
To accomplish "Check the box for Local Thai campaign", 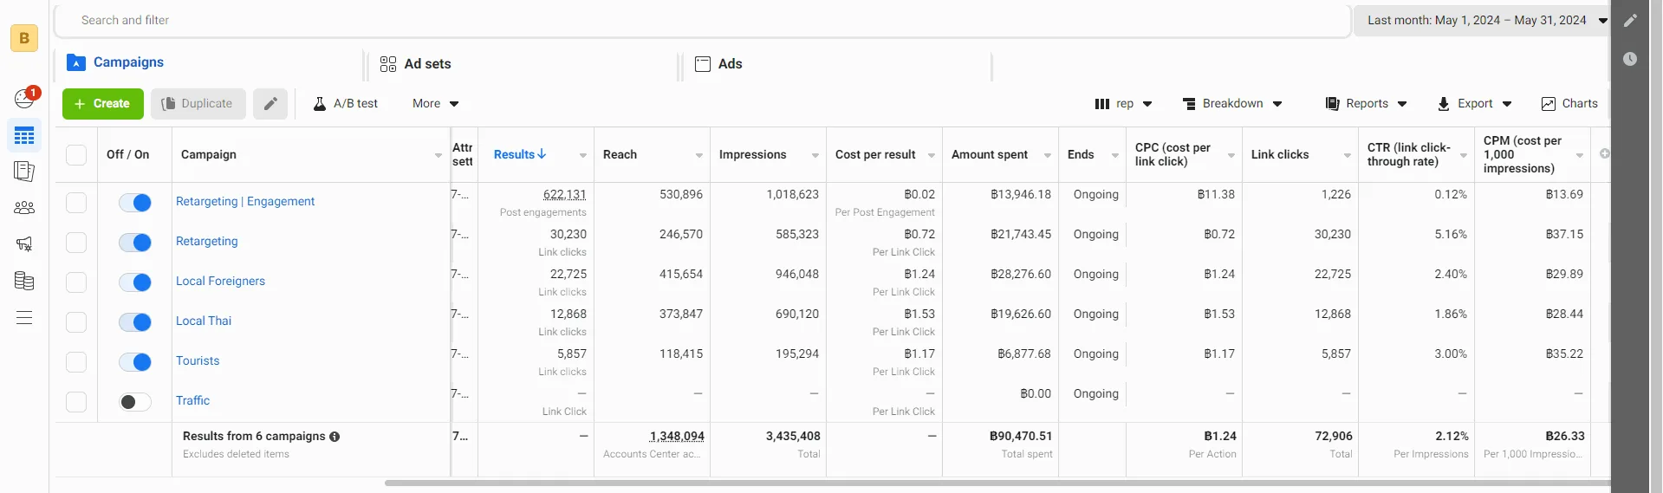I will point(76,322).
